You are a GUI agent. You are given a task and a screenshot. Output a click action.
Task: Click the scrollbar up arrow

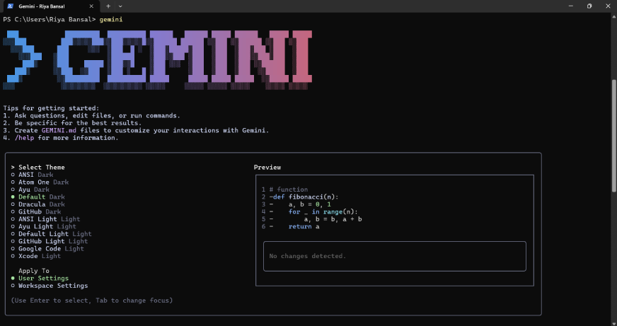614,16
